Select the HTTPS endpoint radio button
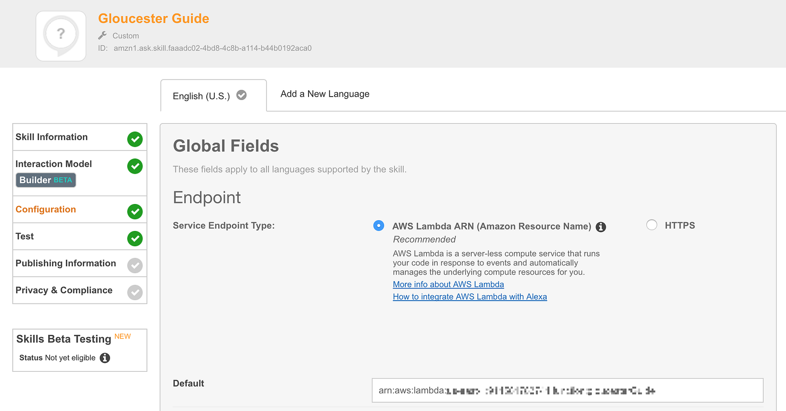Viewport: 786px width, 411px height. point(651,225)
